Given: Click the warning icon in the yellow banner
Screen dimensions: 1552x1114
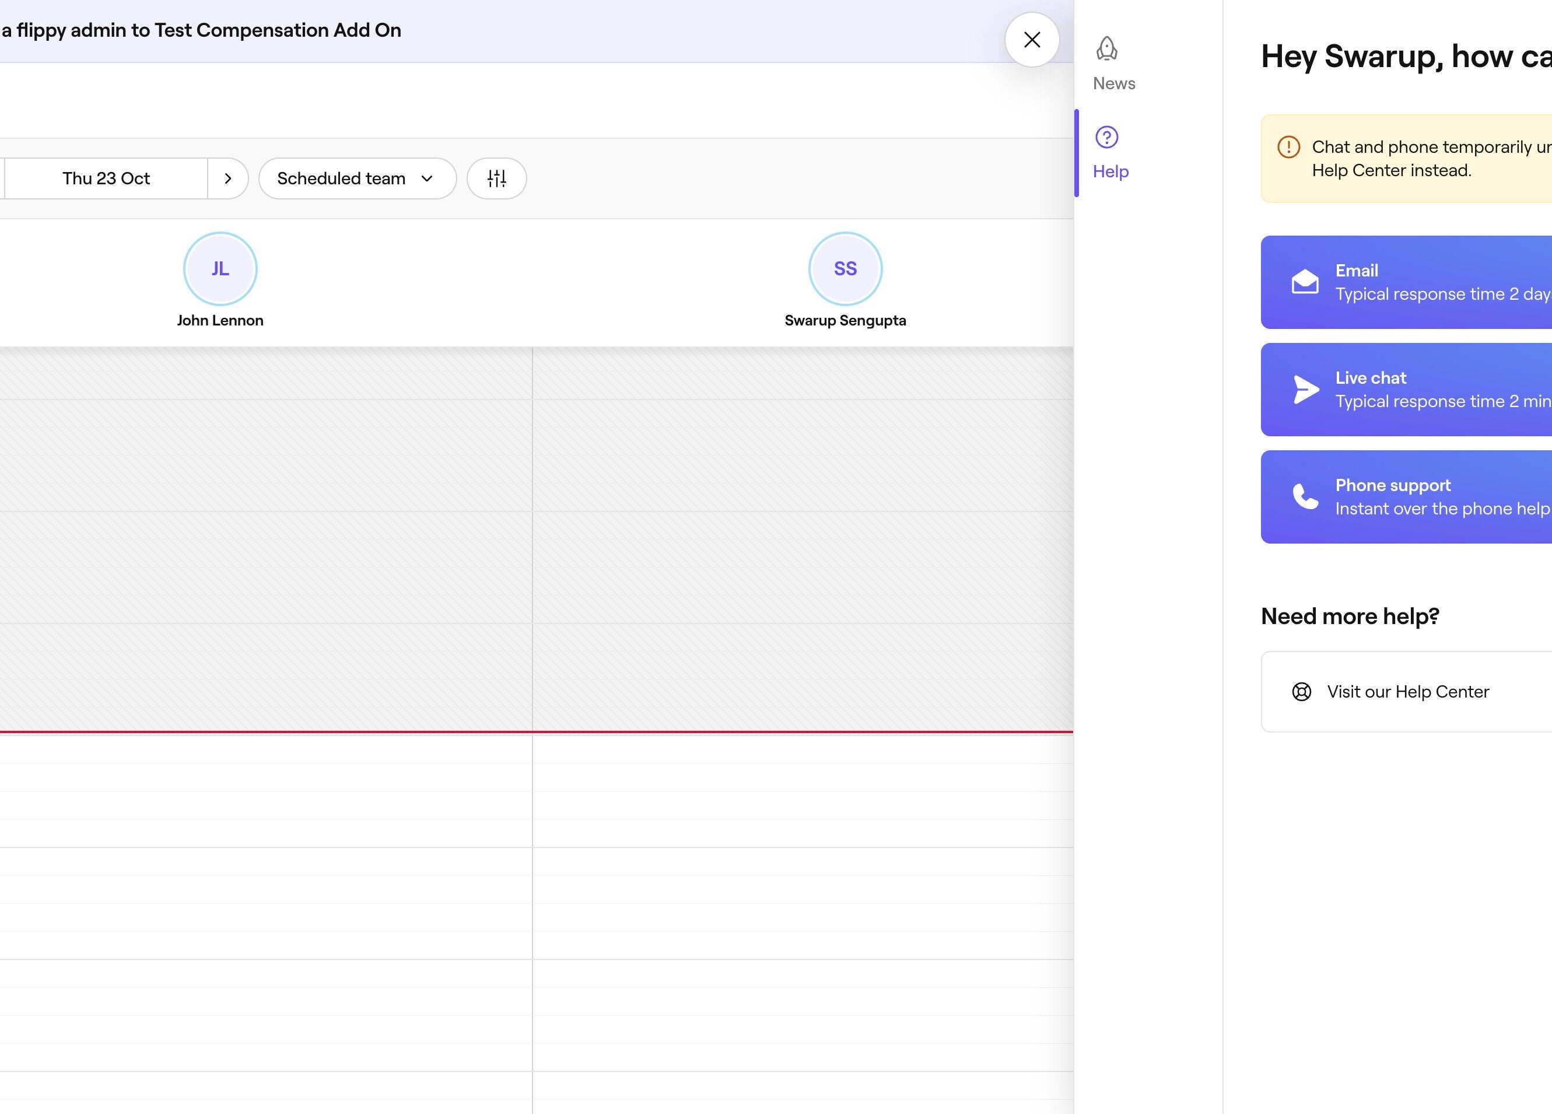Looking at the screenshot, I should coord(1289,146).
